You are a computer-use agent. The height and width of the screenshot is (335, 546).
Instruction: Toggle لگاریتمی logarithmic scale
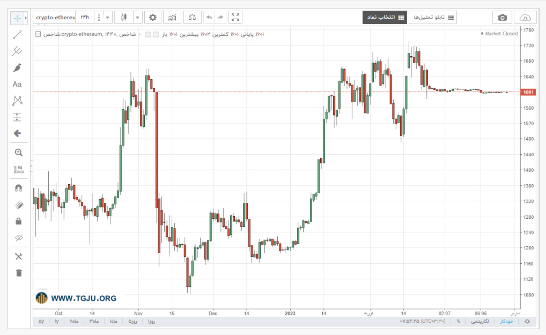(x=480, y=321)
